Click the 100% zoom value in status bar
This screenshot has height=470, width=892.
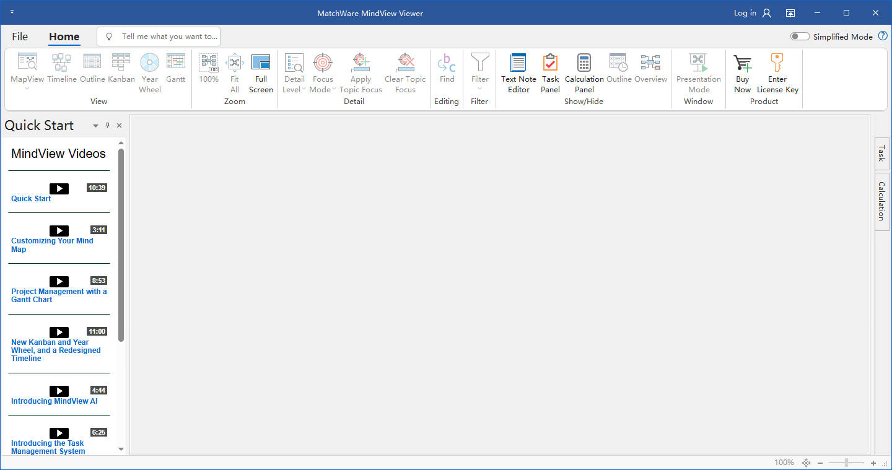pyautogui.click(x=784, y=463)
